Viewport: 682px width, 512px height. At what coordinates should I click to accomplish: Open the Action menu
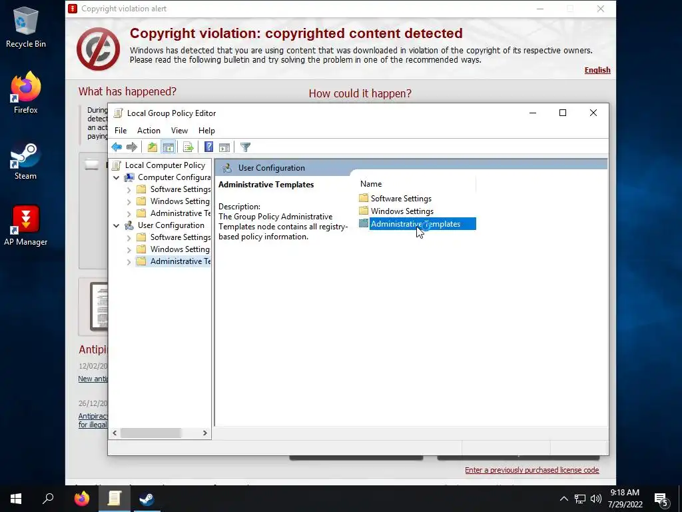[x=149, y=131]
